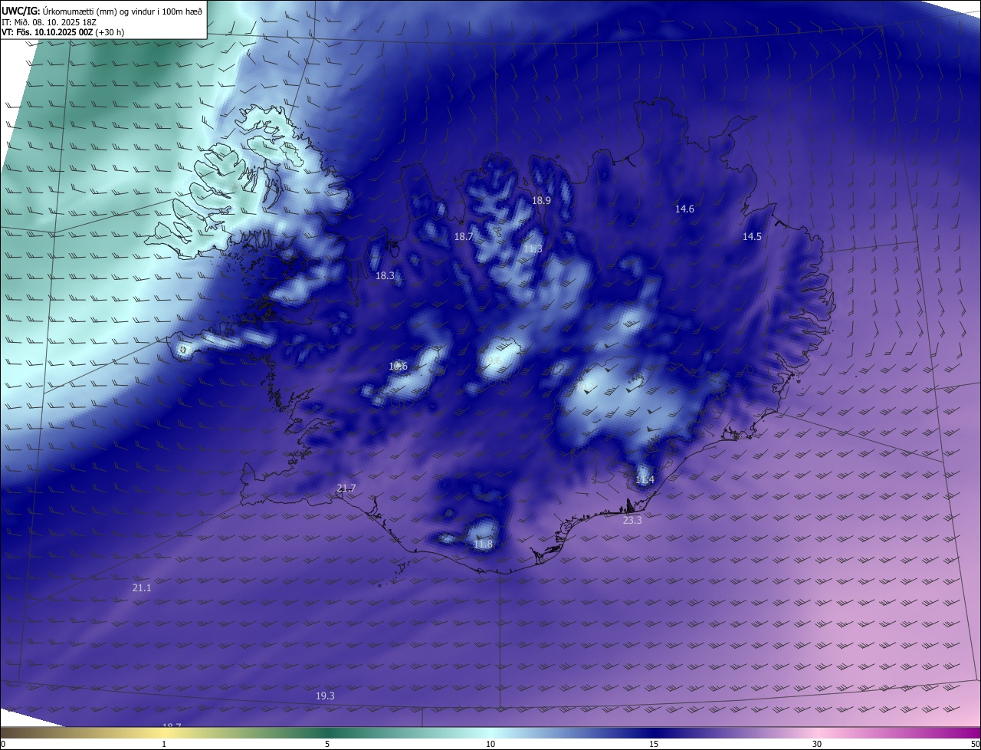Select the map value 18.9
Viewport: 981px width, 750px height.
[x=541, y=200]
